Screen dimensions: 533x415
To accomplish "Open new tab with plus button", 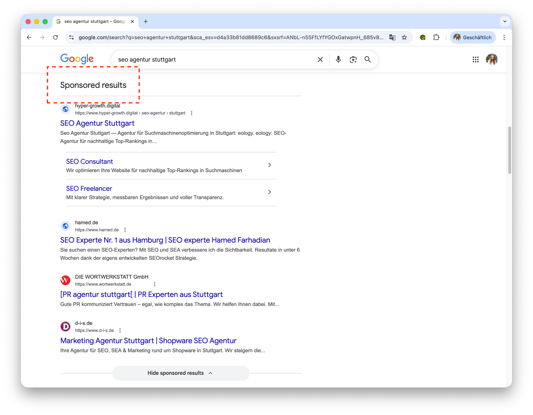I will [146, 22].
